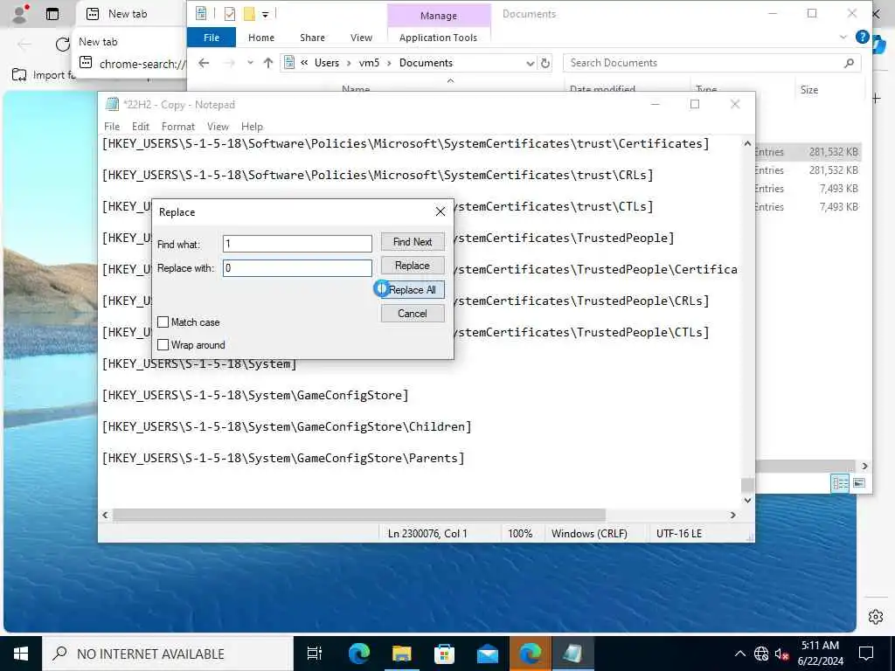
Task: Click search magnifier icon in Explorer
Action: point(849,63)
